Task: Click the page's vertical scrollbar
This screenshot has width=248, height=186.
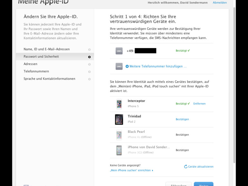Action: click(234, 64)
